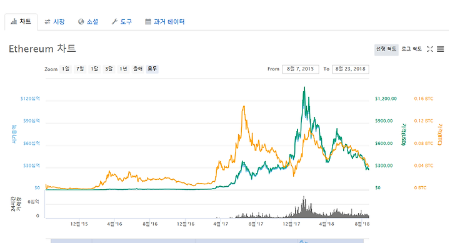Click the $60십억 market cap axis label
Viewport: 450px width, 243px height.
tap(32, 144)
